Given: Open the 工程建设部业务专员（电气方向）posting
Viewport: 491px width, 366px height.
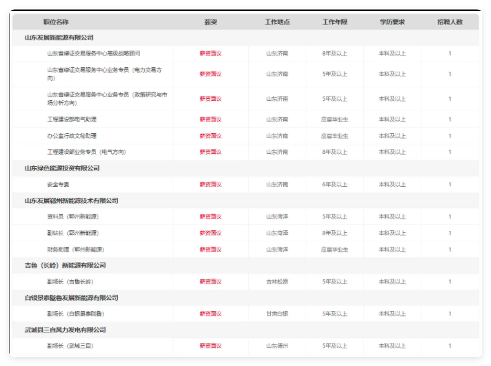Looking at the screenshot, I should tap(86, 152).
